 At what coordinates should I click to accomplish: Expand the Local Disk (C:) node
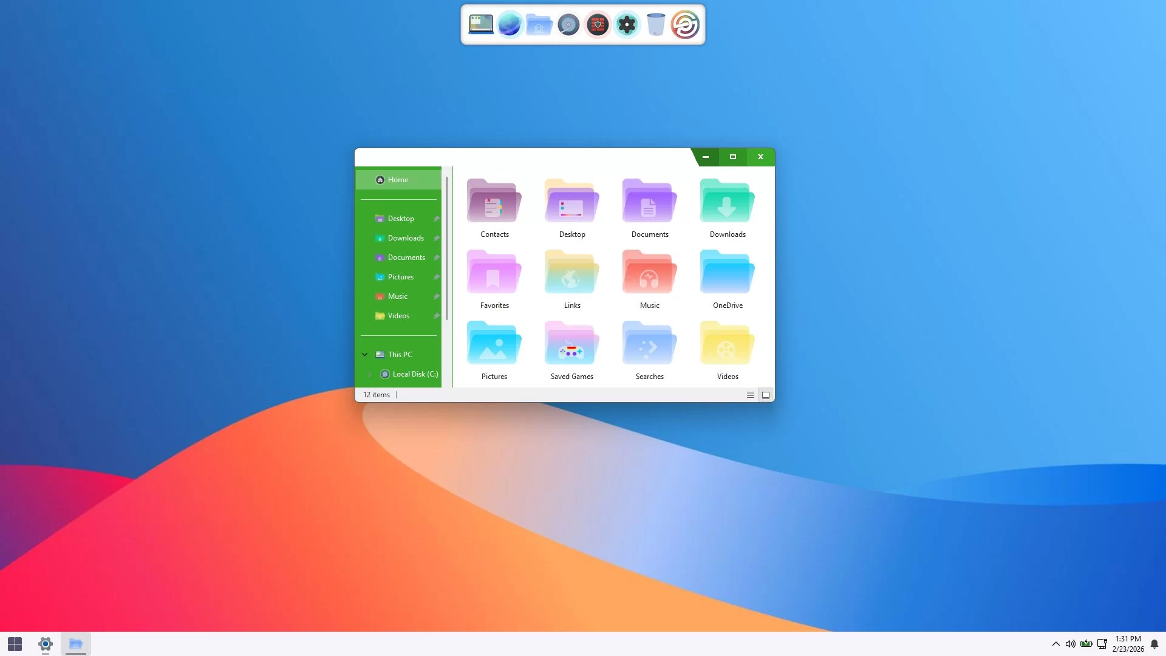click(x=370, y=374)
